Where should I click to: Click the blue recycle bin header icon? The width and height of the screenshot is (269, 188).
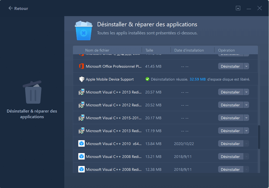pos(84,31)
